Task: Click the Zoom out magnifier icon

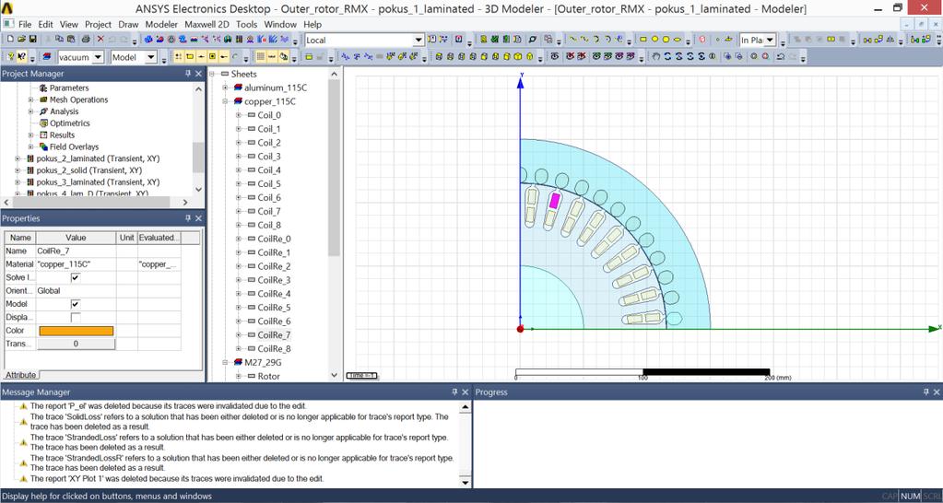Action: 738,56
